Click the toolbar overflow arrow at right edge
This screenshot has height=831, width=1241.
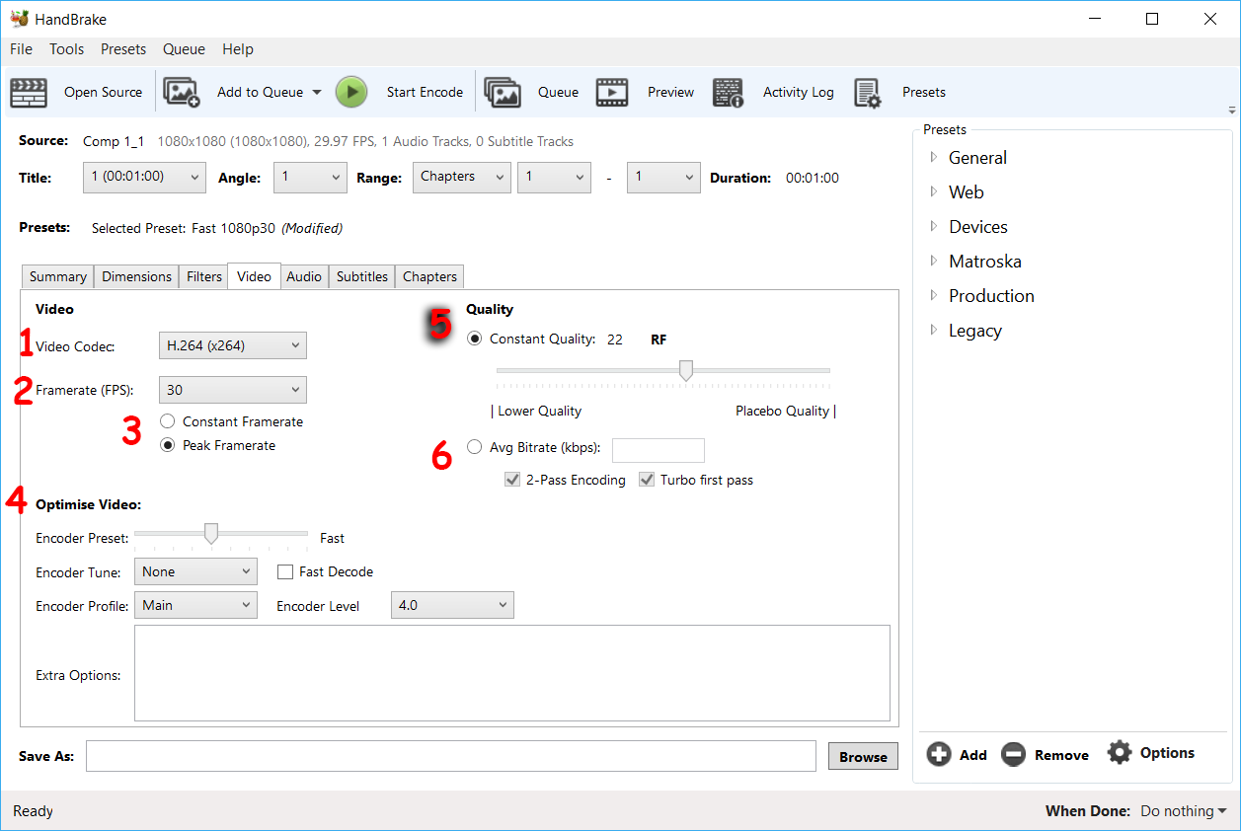click(1232, 110)
